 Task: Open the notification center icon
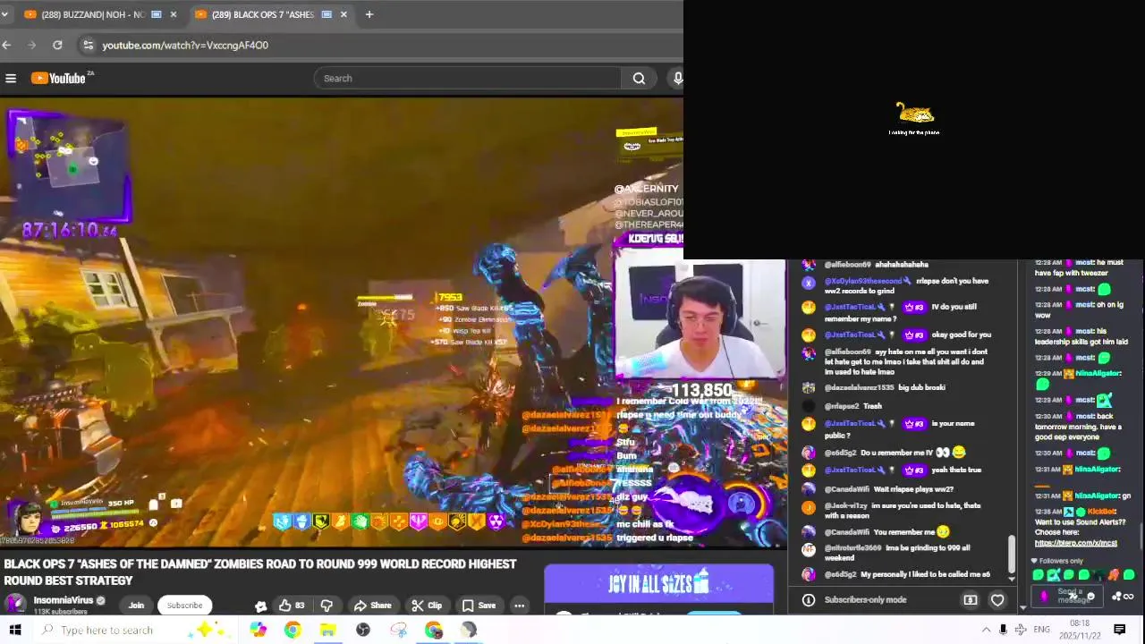[x=1119, y=630]
